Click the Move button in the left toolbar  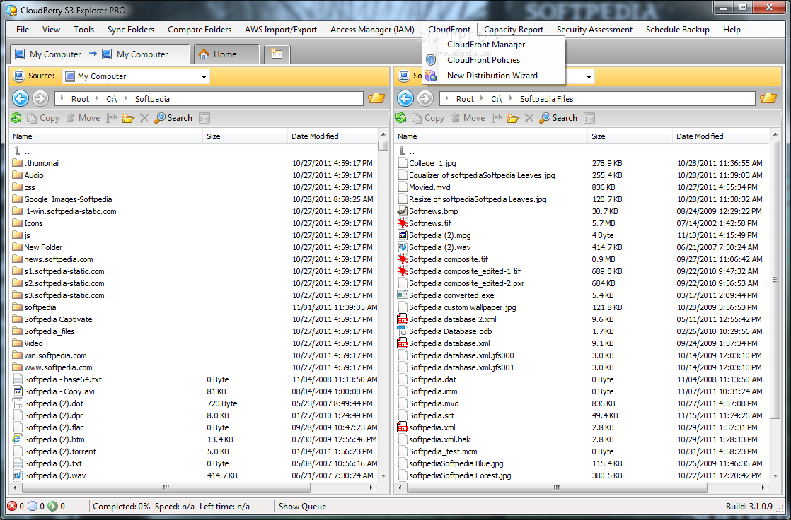(x=83, y=118)
